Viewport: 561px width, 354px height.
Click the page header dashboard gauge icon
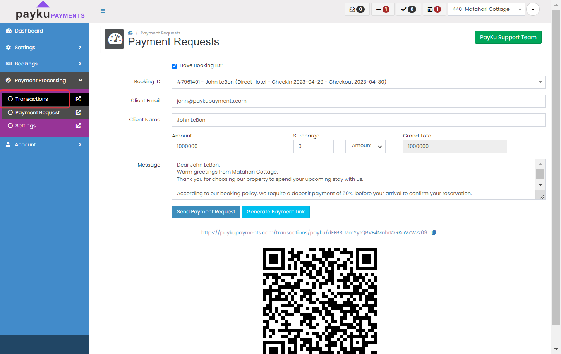[114, 39]
